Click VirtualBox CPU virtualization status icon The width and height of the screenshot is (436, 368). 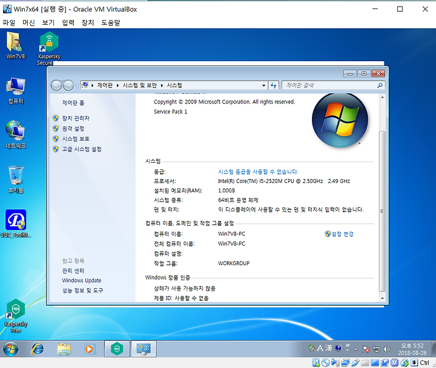point(395,363)
